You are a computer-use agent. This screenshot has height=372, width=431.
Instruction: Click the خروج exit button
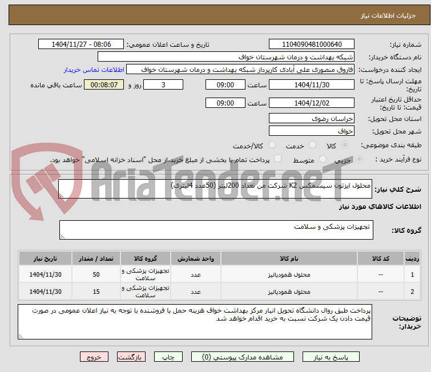[94, 357]
